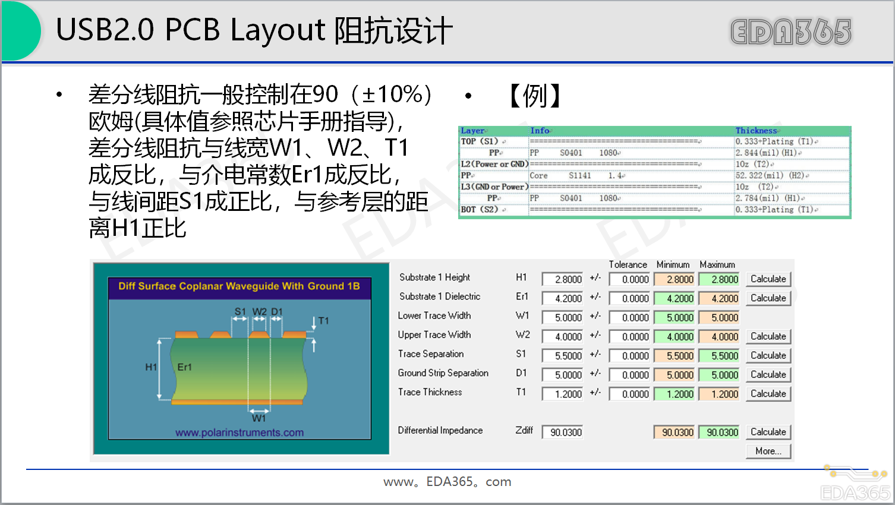Click H1 Maximum value 2.8000
The height and width of the screenshot is (505, 895).
719,279
